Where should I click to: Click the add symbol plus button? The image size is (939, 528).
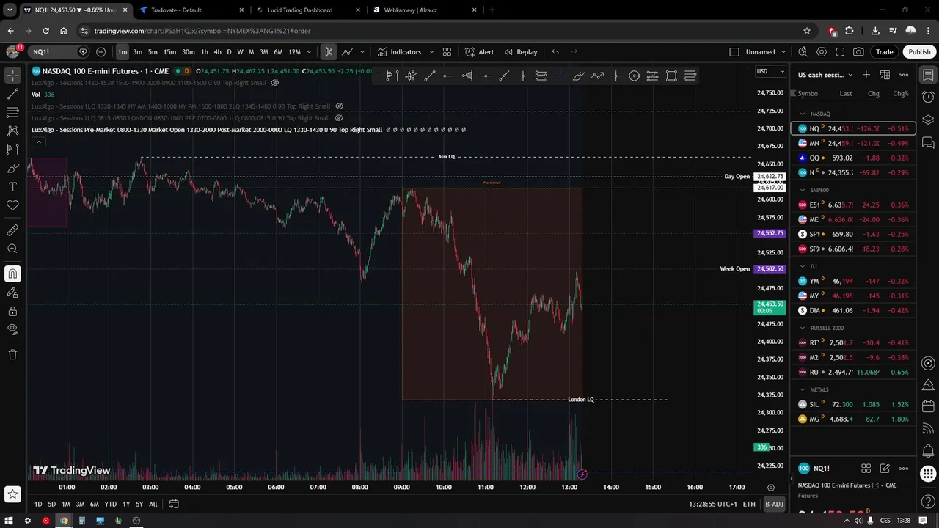point(101,52)
